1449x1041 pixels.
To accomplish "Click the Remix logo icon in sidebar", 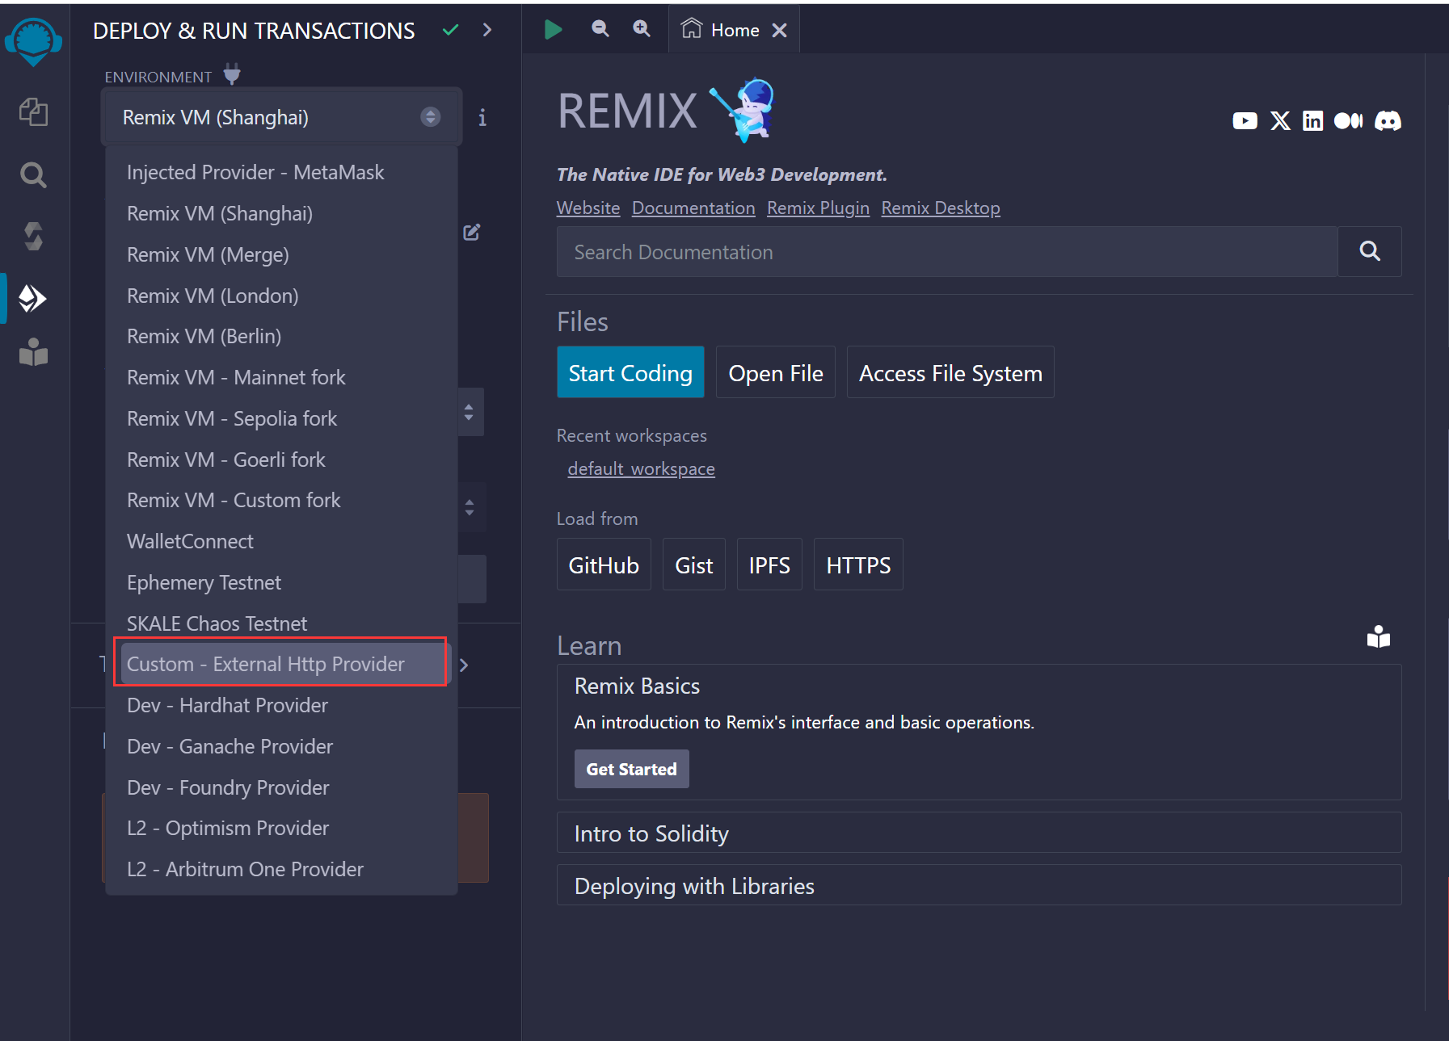I will tap(33, 41).
